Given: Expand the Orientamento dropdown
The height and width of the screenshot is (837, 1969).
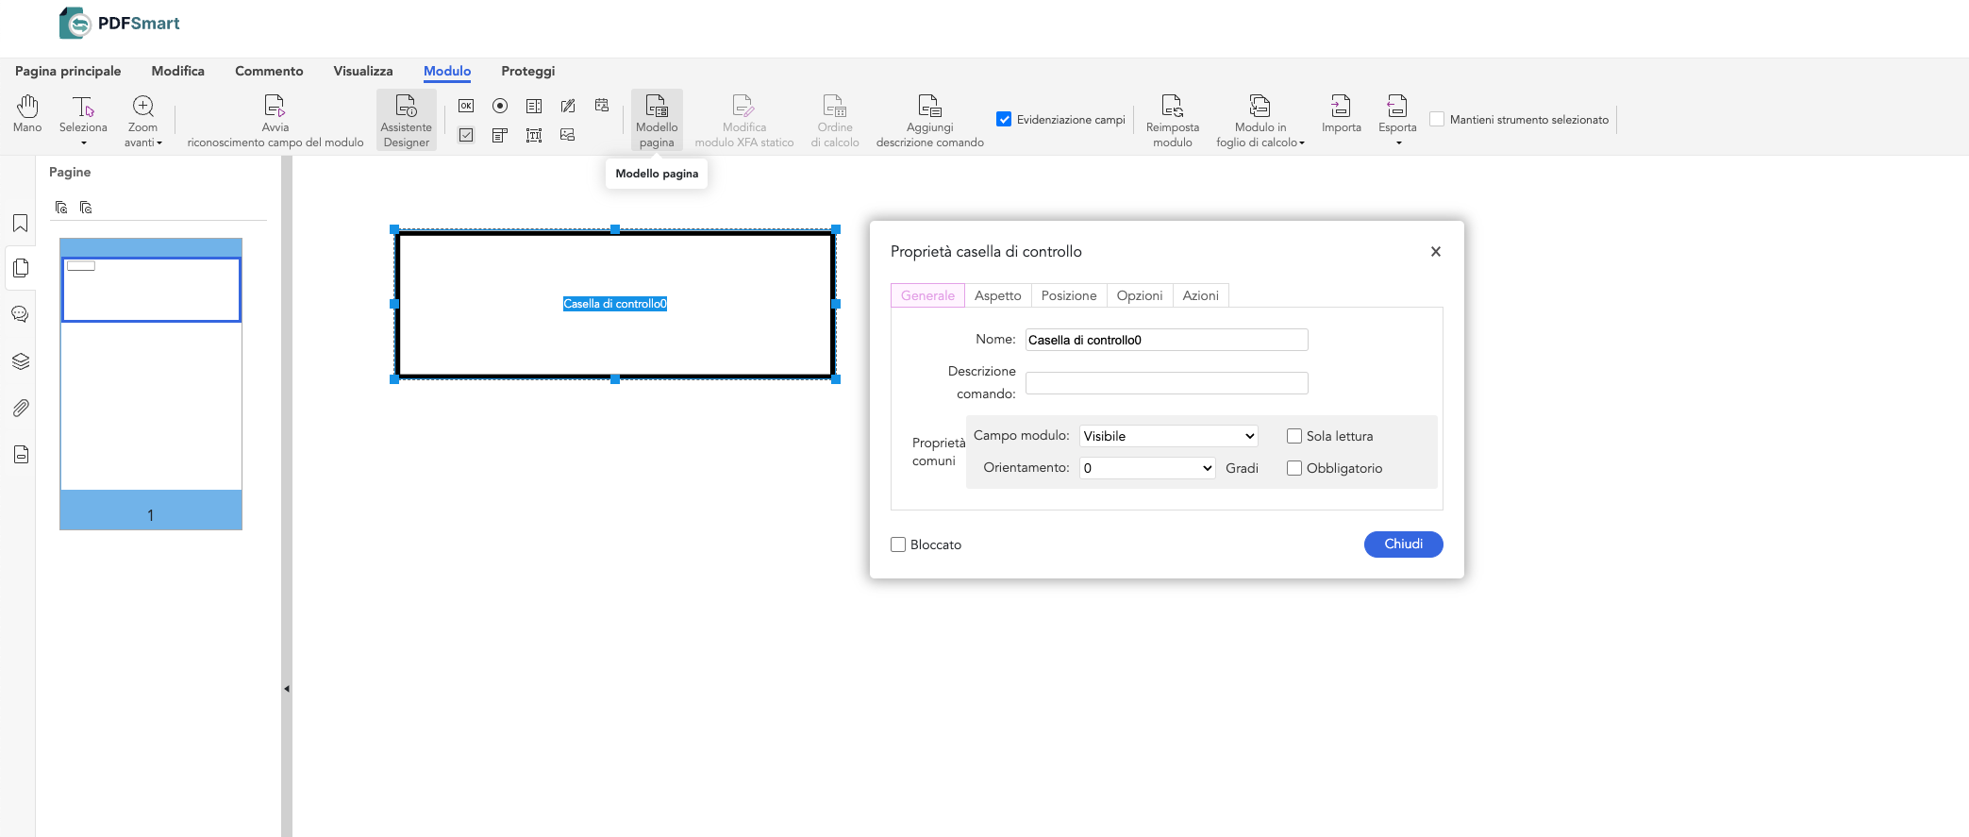Looking at the screenshot, I should (1146, 468).
